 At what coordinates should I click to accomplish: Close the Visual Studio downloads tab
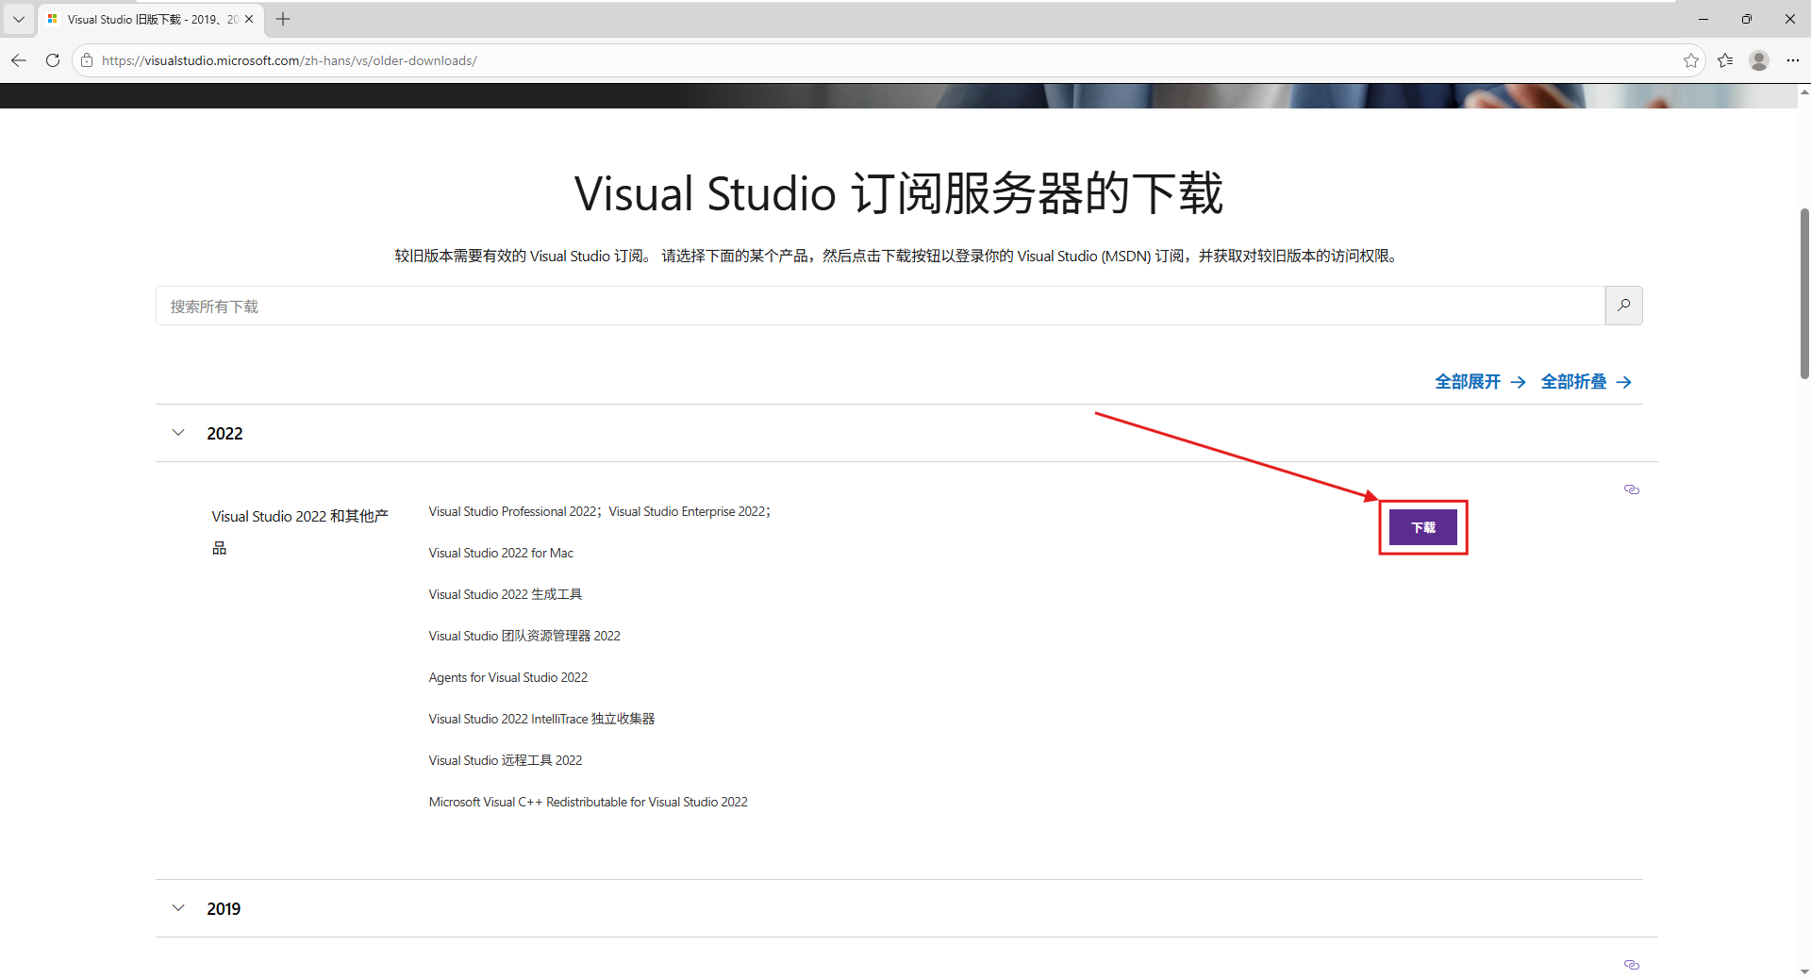249,19
